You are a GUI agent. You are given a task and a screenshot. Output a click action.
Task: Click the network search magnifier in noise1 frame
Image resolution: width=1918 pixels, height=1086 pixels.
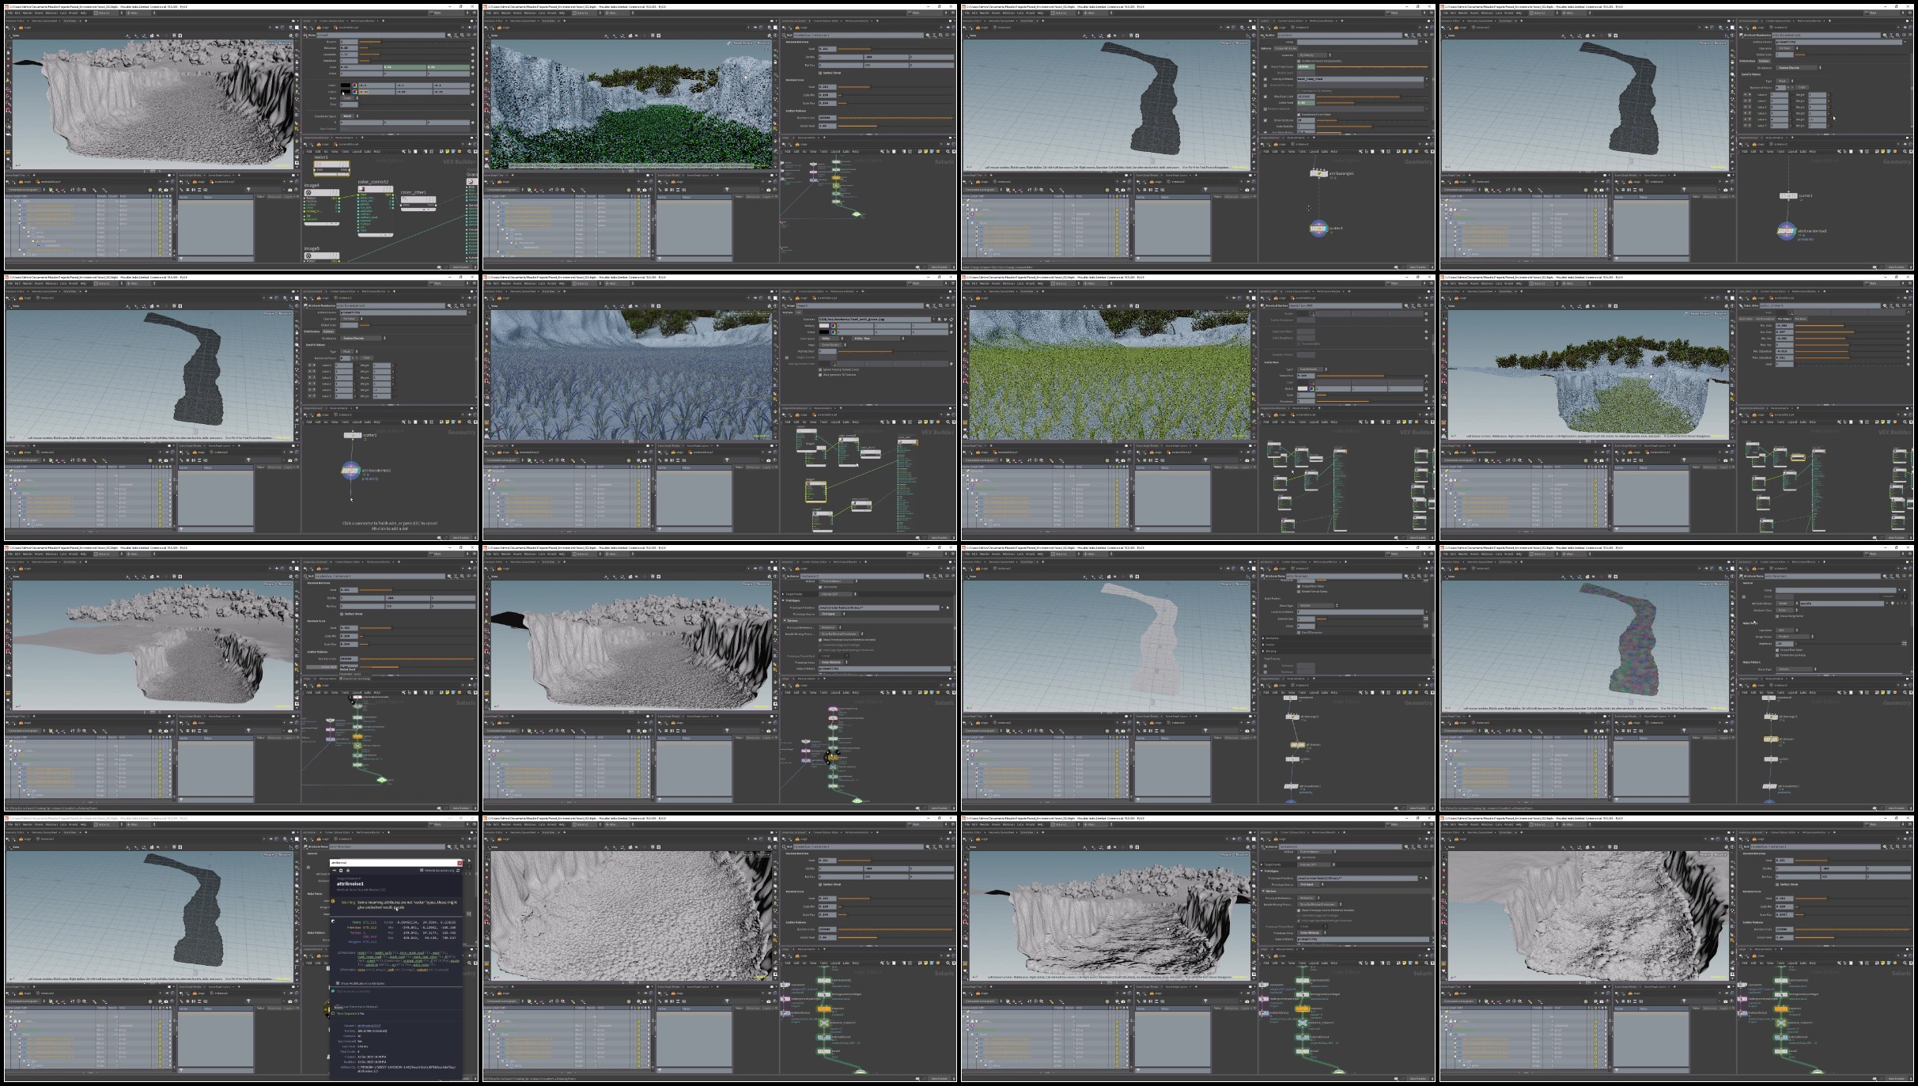pyautogui.click(x=470, y=152)
